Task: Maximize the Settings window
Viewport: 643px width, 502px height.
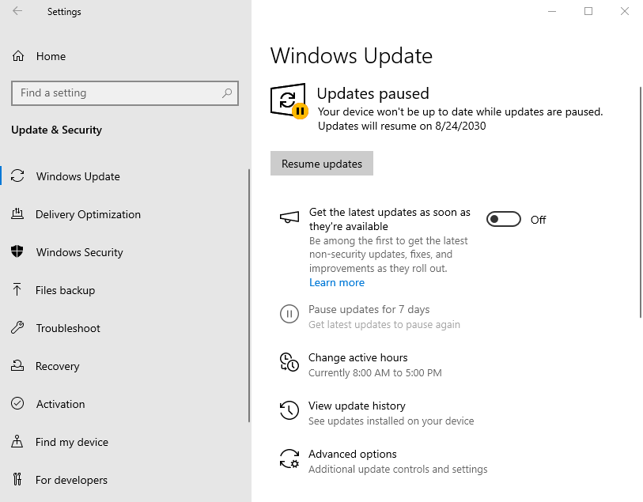Action: (588, 11)
